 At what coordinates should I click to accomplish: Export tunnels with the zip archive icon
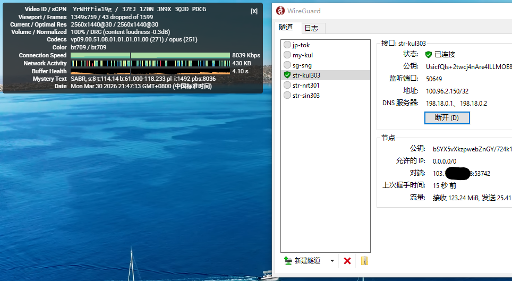click(364, 261)
